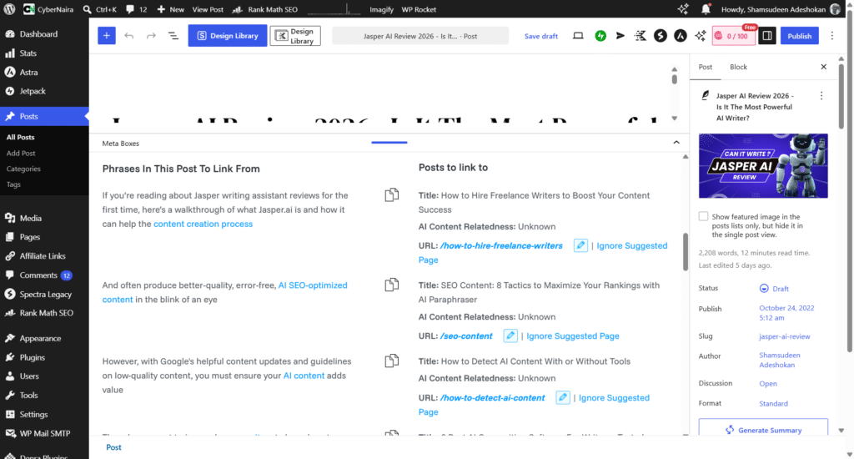Open Categories under Posts
854x459 pixels.
click(23, 169)
